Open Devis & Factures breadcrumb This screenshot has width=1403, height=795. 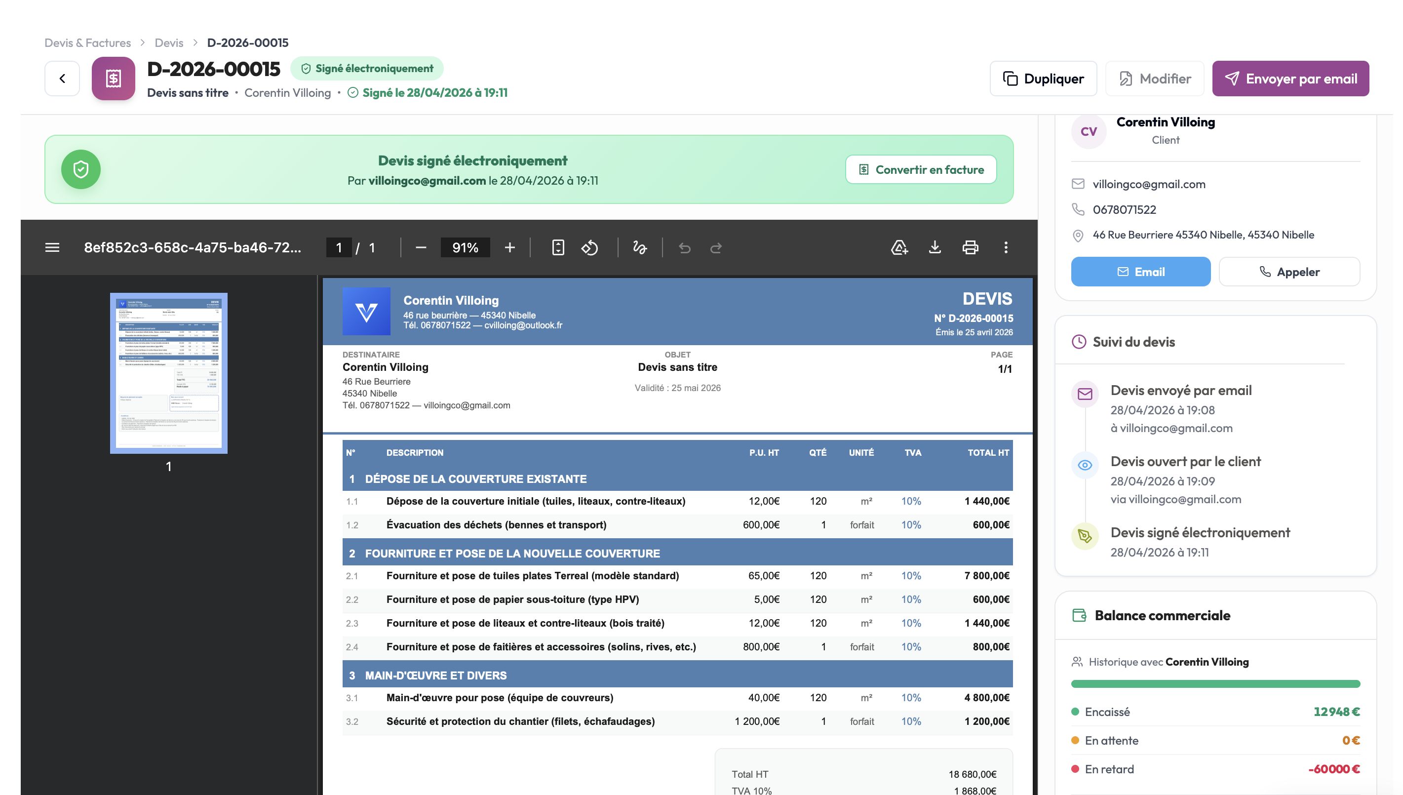tap(88, 42)
